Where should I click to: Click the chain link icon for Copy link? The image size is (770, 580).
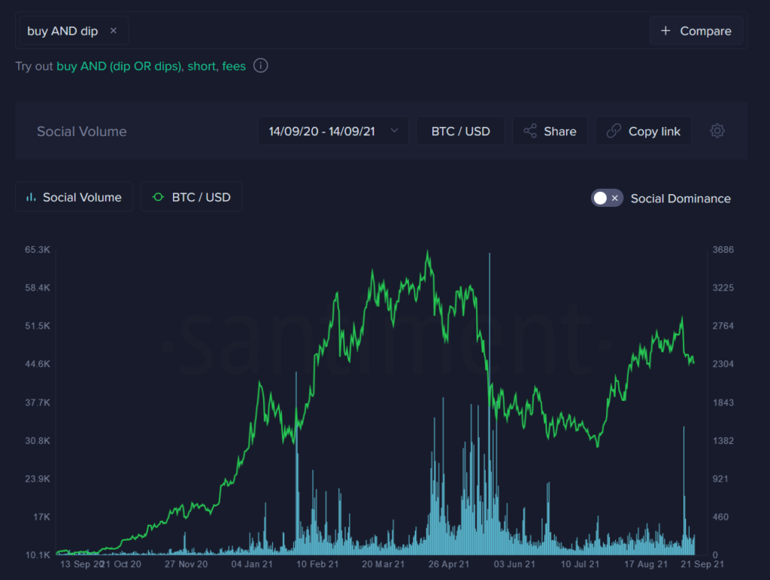pos(614,131)
